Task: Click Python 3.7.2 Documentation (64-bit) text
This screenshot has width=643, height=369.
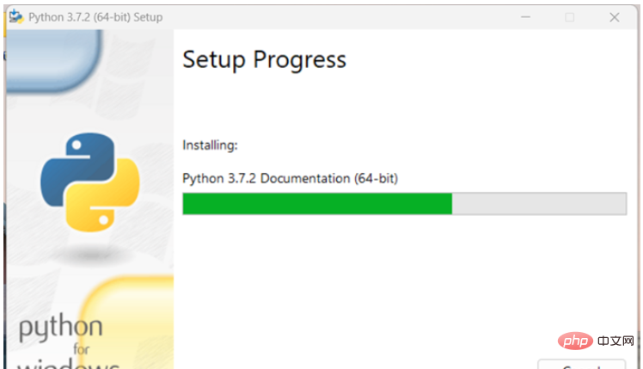Action: click(291, 179)
